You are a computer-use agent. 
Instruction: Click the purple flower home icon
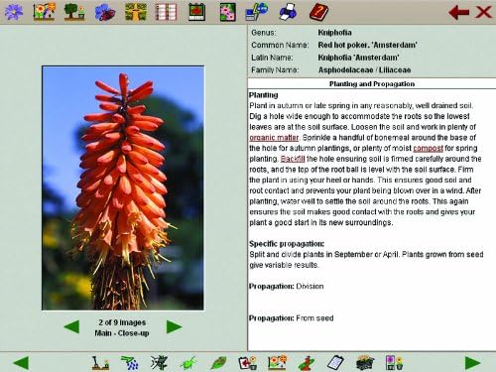point(14,12)
